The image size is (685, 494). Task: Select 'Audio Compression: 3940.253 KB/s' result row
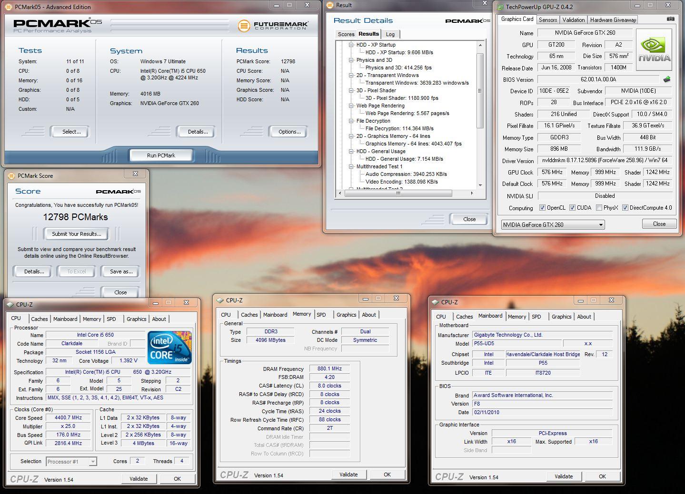(406, 174)
